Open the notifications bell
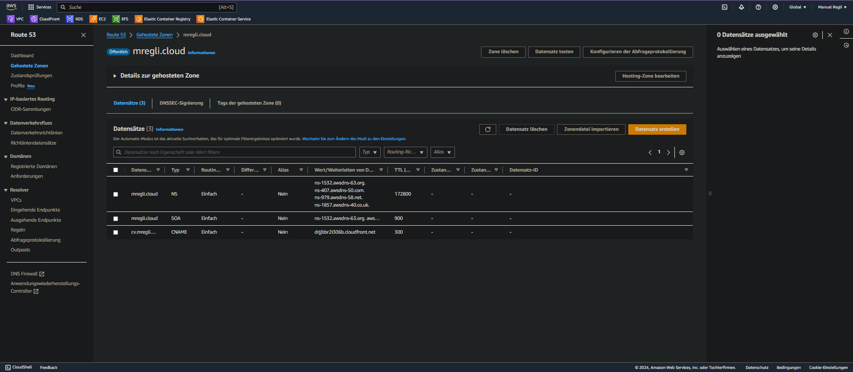Screen dimensions: 853x372 (x=741, y=7)
